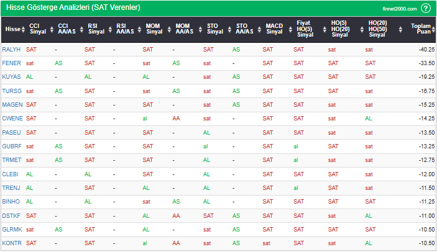The height and width of the screenshot is (252, 437).
Task: Sort by the Hisse column header
Action: [x=12, y=29]
